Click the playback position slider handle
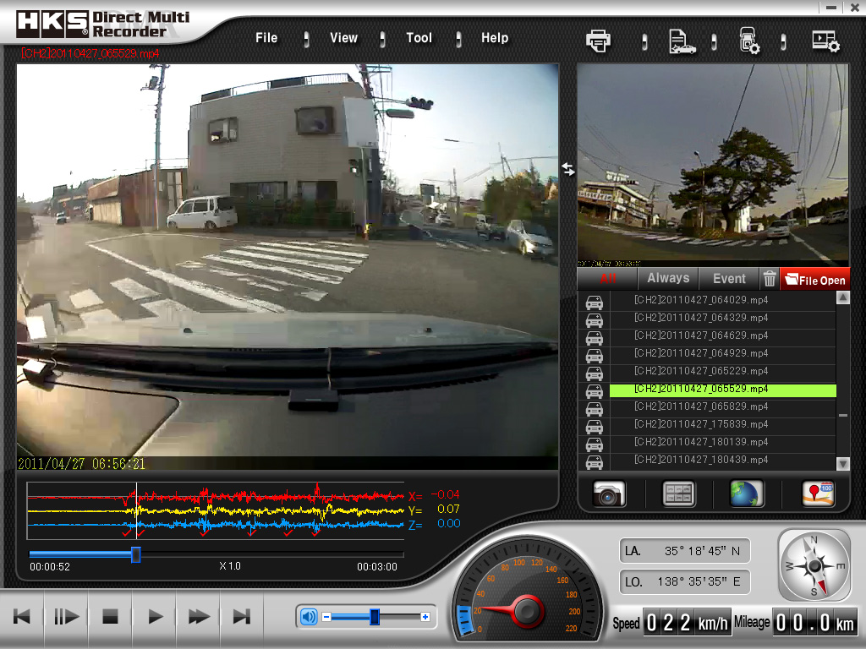Viewport: 866px width, 649px height. [x=136, y=554]
